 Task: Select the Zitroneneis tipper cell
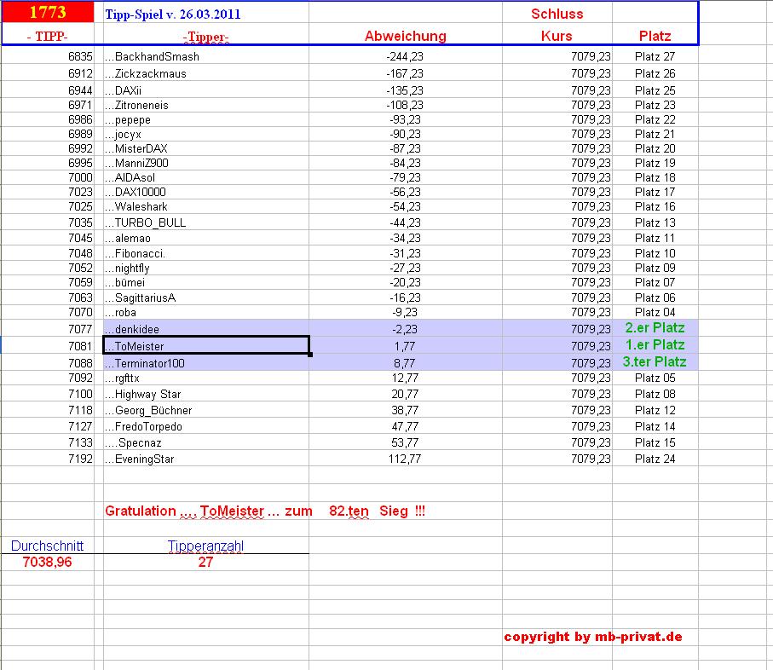tap(206, 105)
